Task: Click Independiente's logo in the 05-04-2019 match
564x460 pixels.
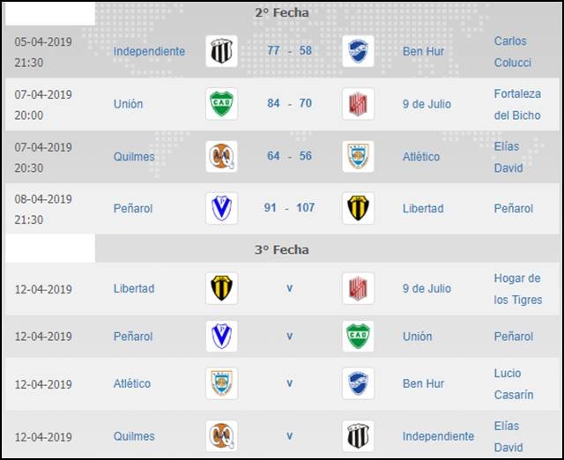Action: (x=220, y=51)
